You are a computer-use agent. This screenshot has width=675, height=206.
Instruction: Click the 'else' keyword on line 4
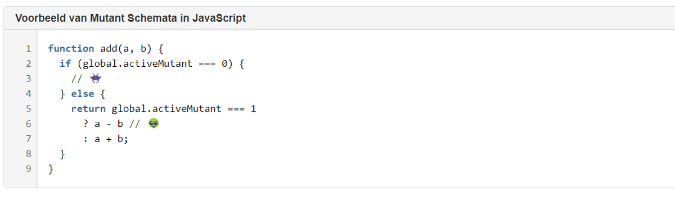click(83, 94)
